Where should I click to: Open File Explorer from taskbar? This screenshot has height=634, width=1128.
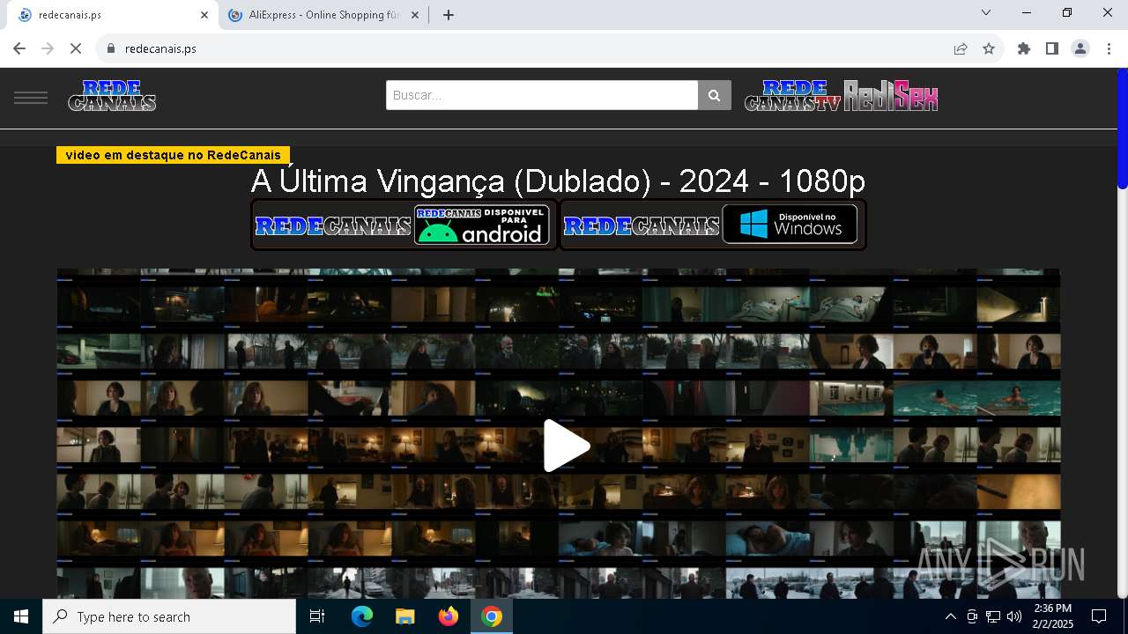pyautogui.click(x=405, y=616)
